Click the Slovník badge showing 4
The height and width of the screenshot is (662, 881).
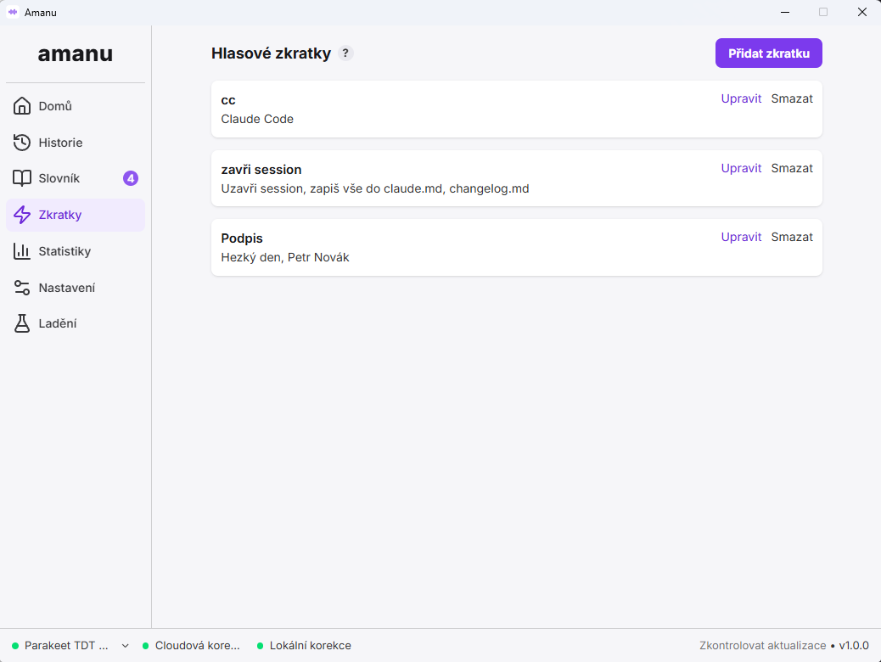click(131, 178)
